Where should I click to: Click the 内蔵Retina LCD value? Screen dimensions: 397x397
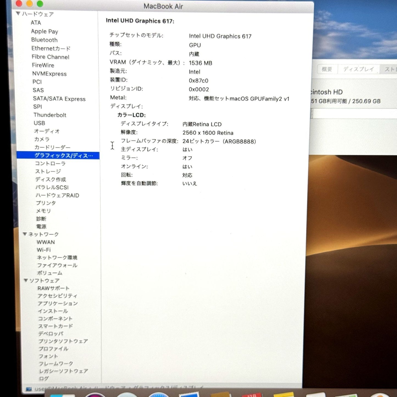202,124
